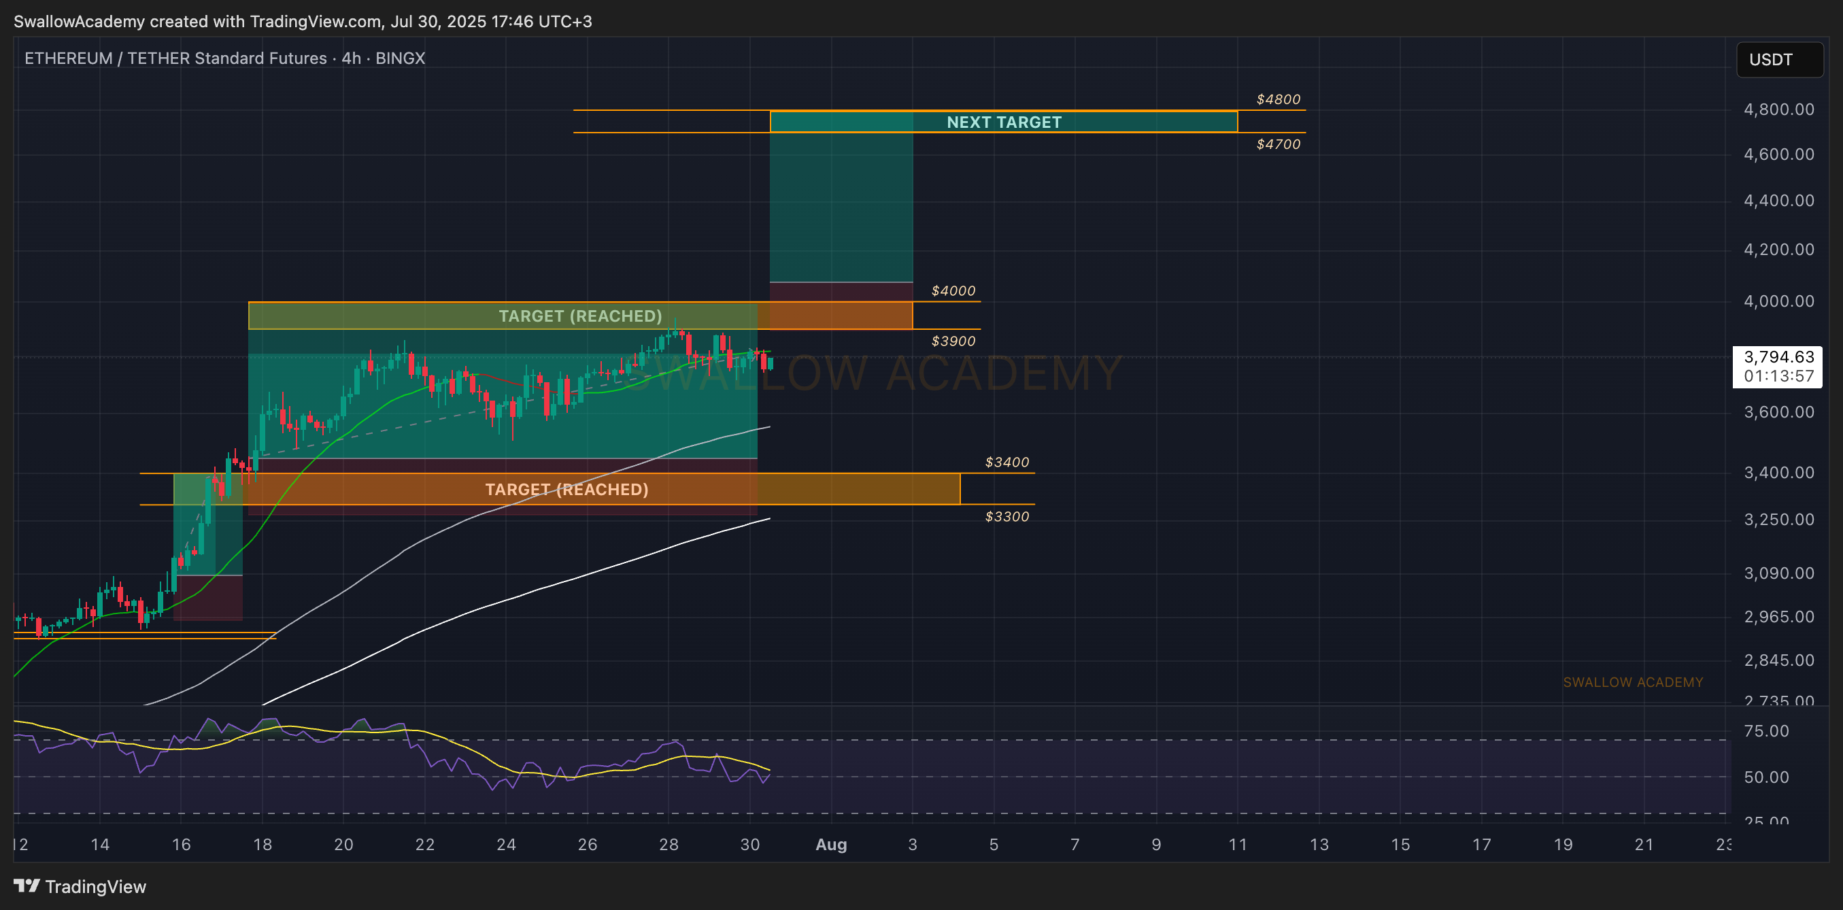Click the date 11 on time axis
The image size is (1843, 910).
(1237, 844)
